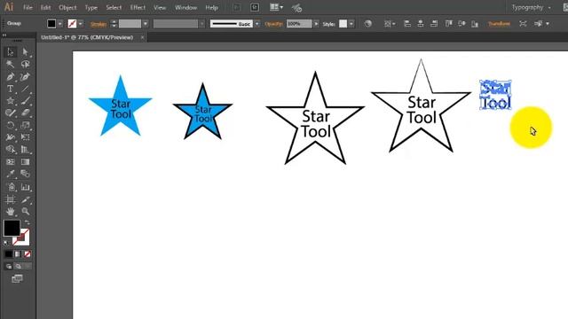This screenshot has height=319, width=568.
Task: Set paint mode to Color
Action: point(8,254)
